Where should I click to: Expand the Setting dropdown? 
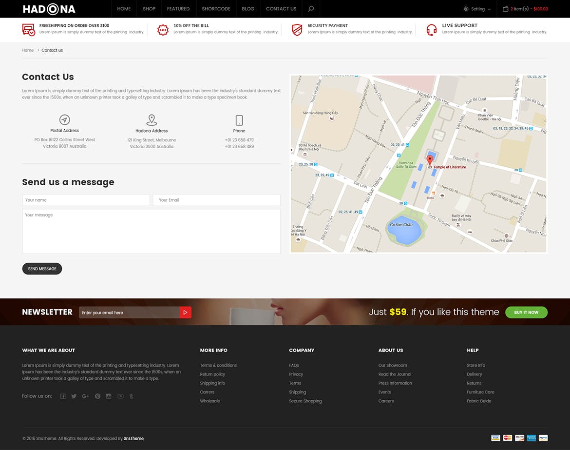click(x=477, y=9)
